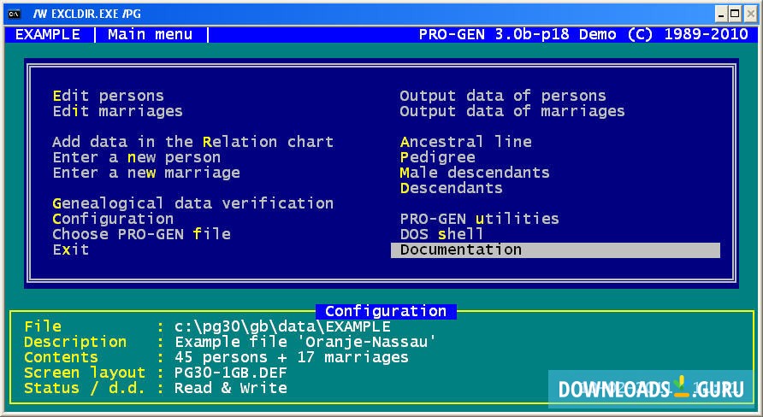
Task: Open the Configuration menu entry
Action: pyautogui.click(x=113, y=220)
